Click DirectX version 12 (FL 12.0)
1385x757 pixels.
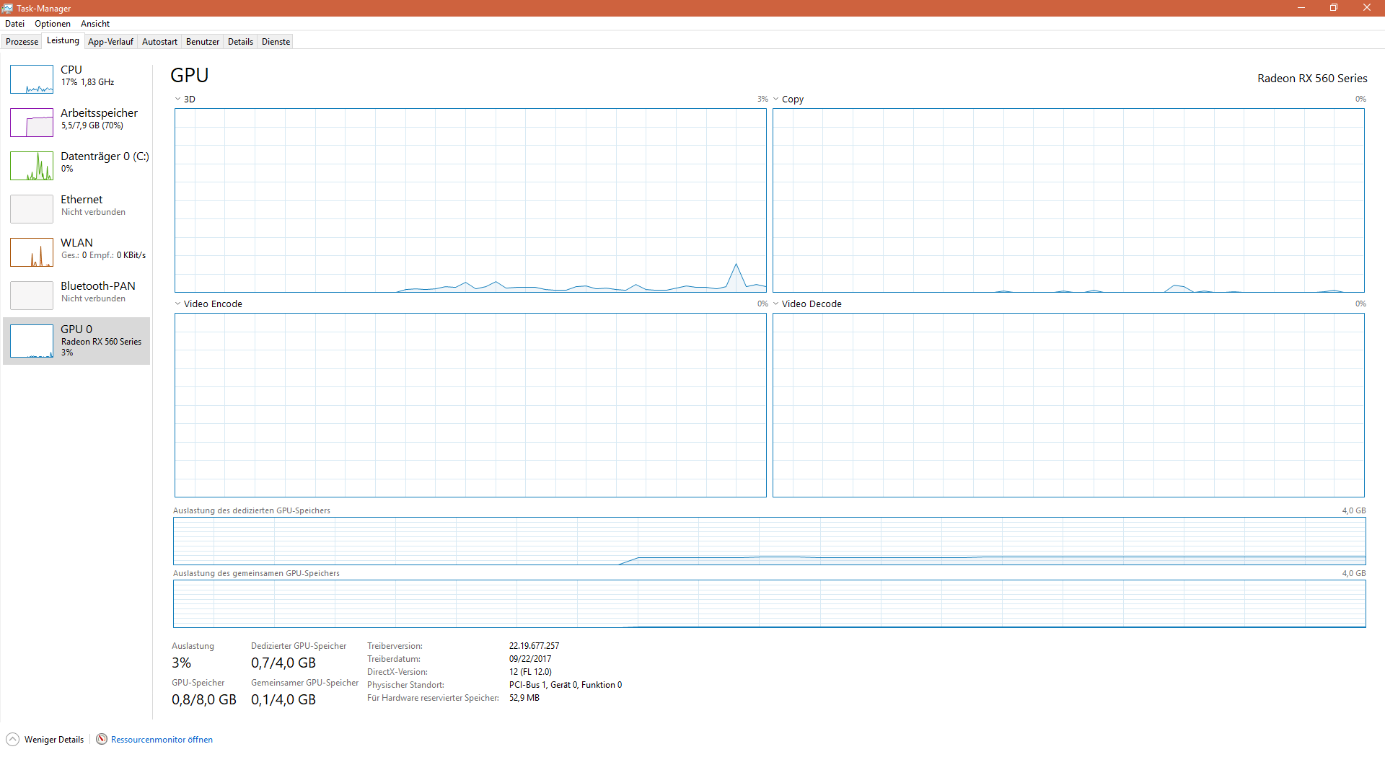click(530, 672)
